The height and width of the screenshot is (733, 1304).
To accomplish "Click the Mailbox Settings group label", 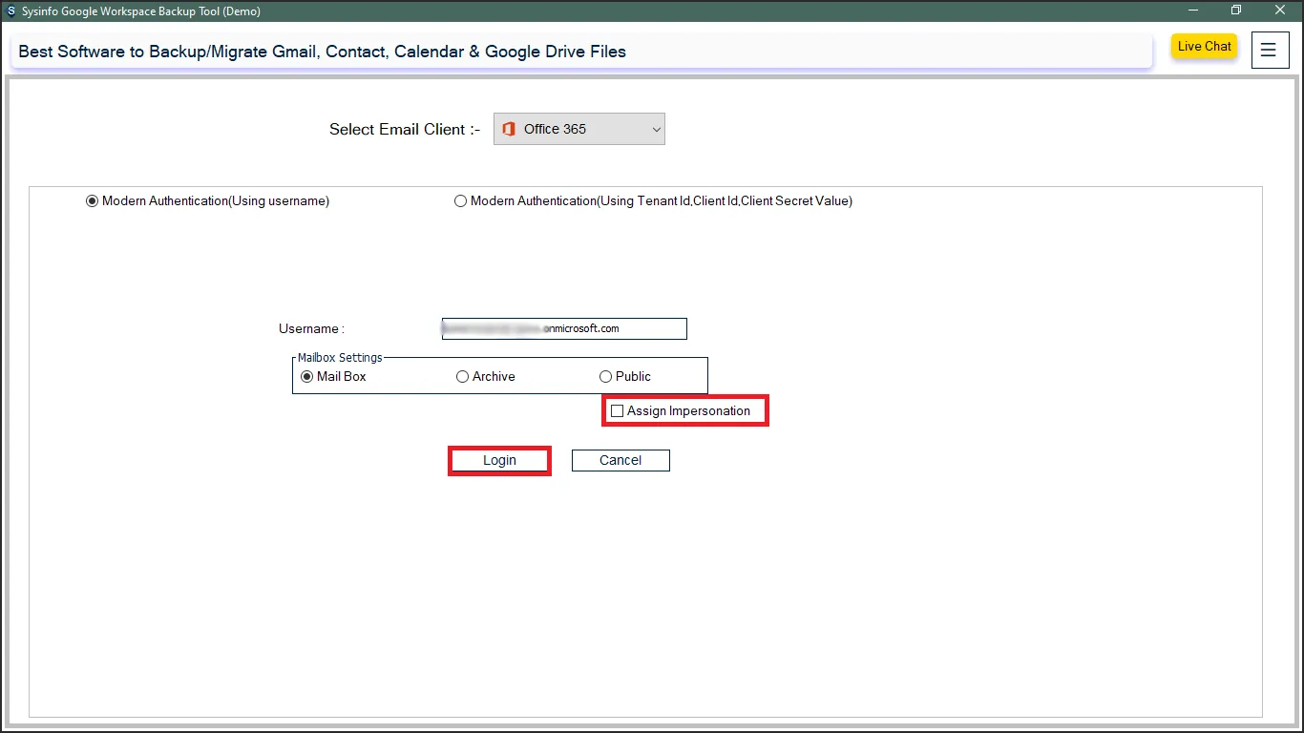I will (x=340, y=358).
